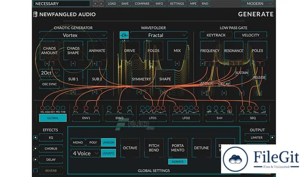This screenshot has height=177, width=306.
Task: Add modulation with plus under DECAY
Action: pos(224,93)
